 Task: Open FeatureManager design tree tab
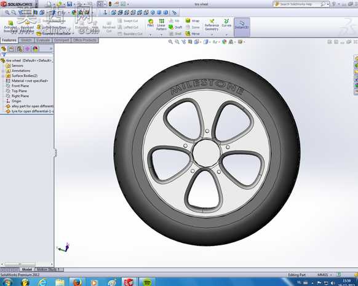point(4,49)
